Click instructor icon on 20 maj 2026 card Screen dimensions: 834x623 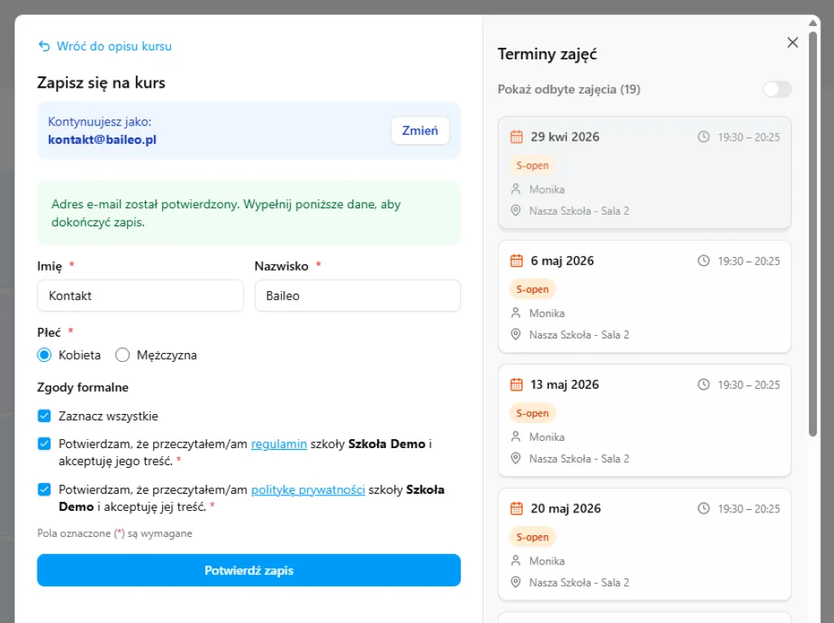pos(516,560)
